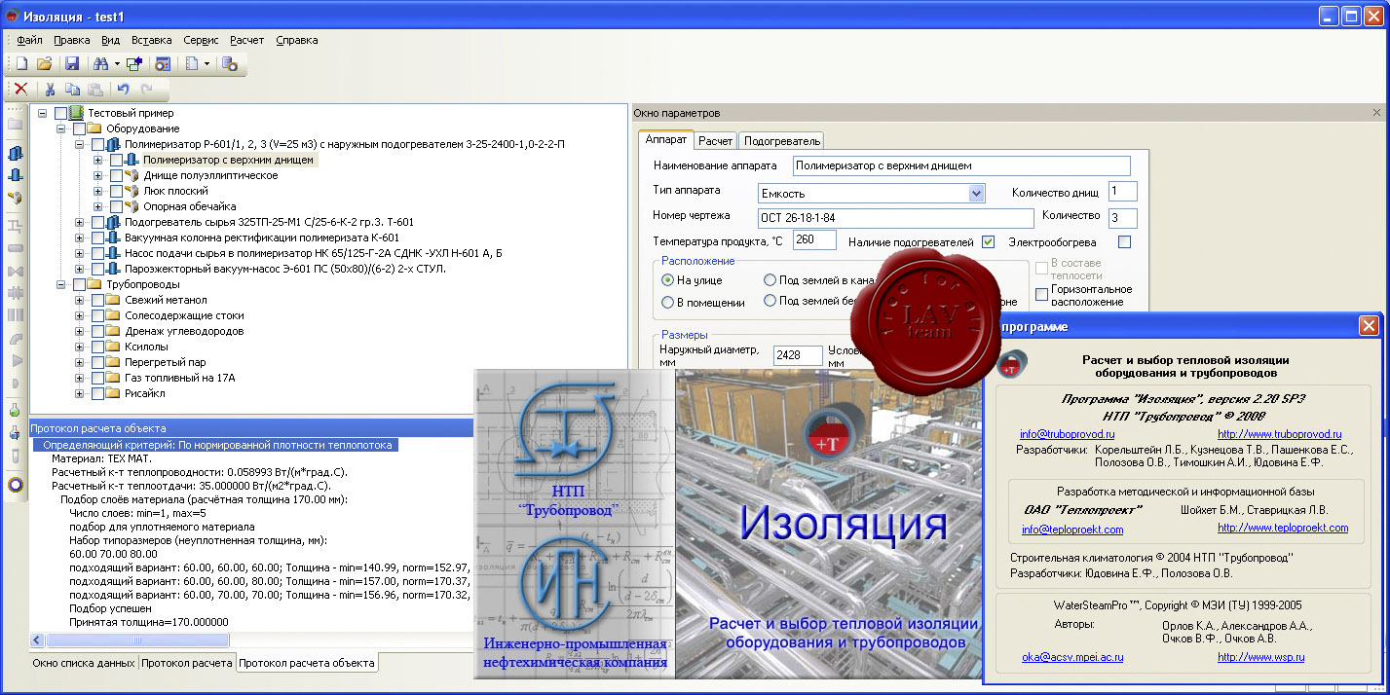Close the Окно параметров panel
The height and width of the screenshot is (695, 1390).
1376,113
